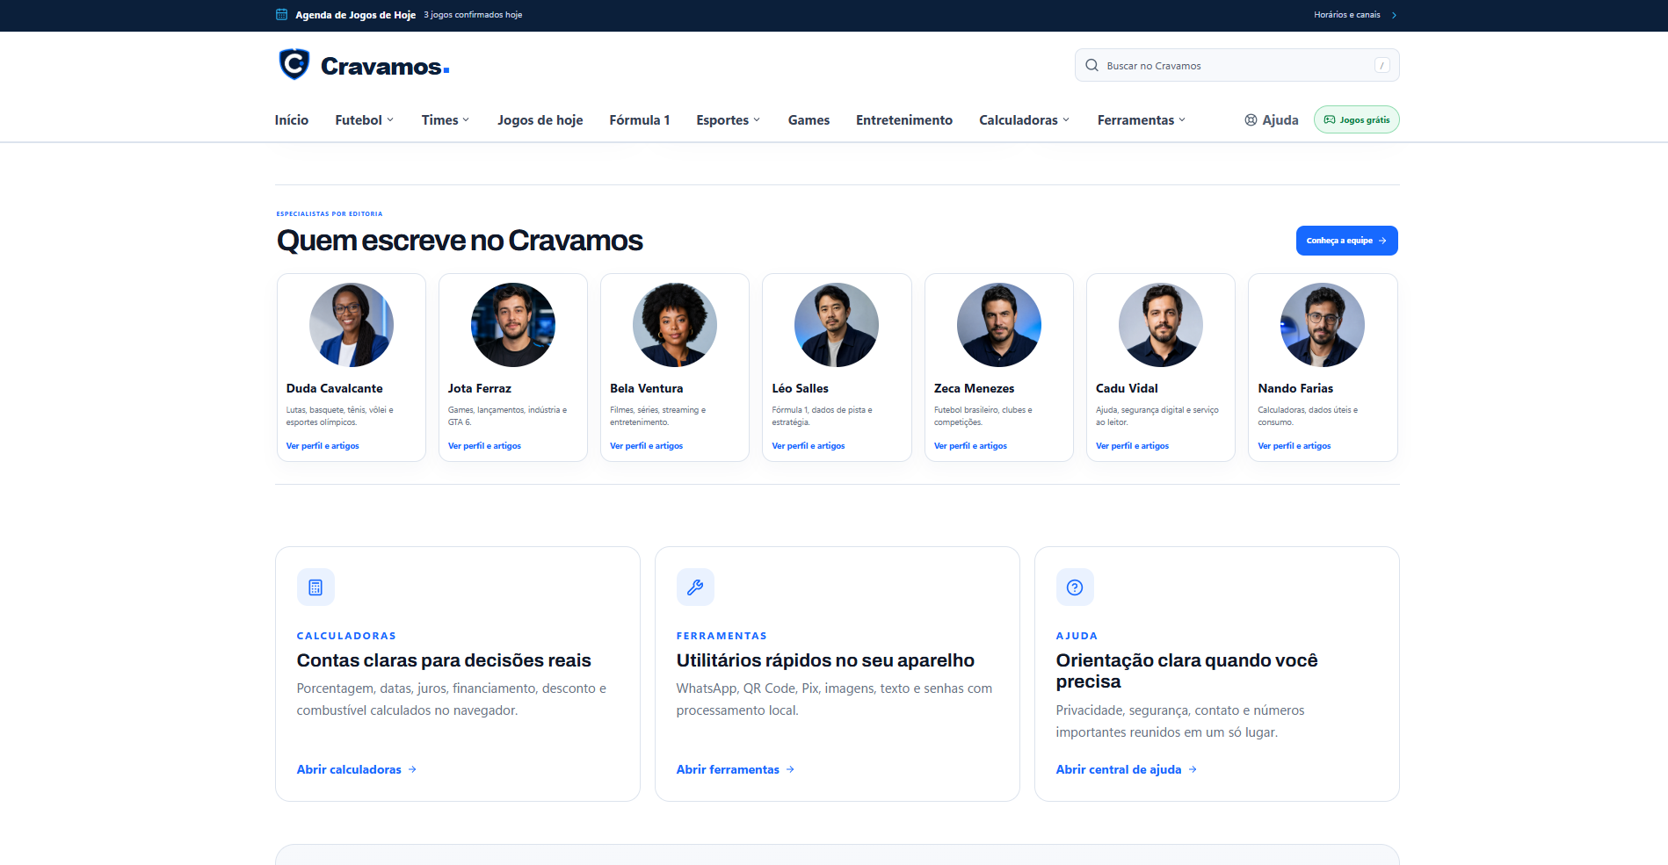Expand the Ferramentas dropdown menu
This screenshot has height=865, width=1668.
(1142, 120)
